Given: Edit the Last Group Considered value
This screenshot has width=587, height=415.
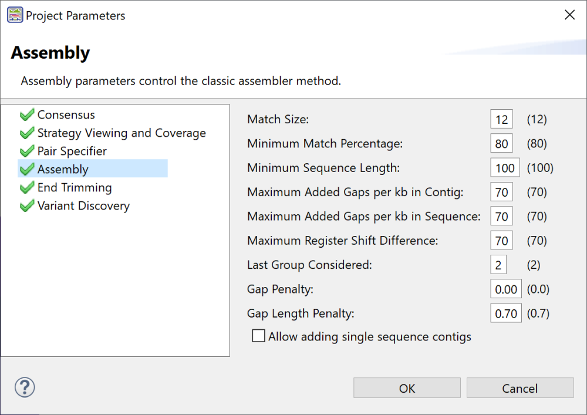Looking at the screenshot, I should pos(498,264).
